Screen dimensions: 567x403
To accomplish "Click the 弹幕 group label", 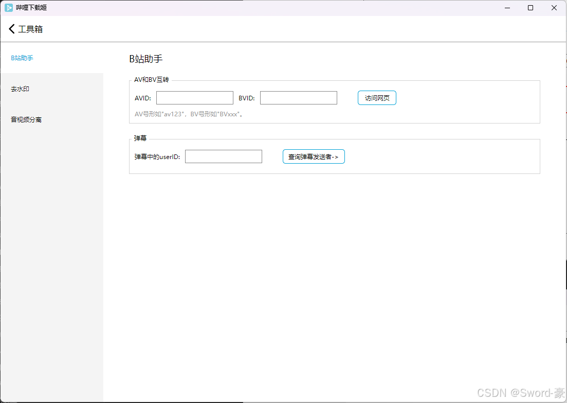I will [x=140, y=138].
